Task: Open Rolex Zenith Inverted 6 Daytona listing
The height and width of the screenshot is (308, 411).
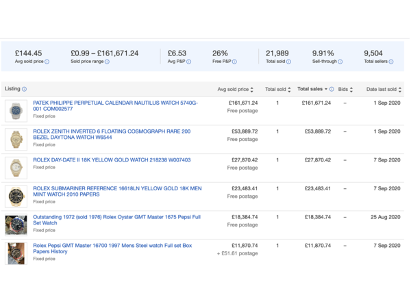Action: pos(112,134)
